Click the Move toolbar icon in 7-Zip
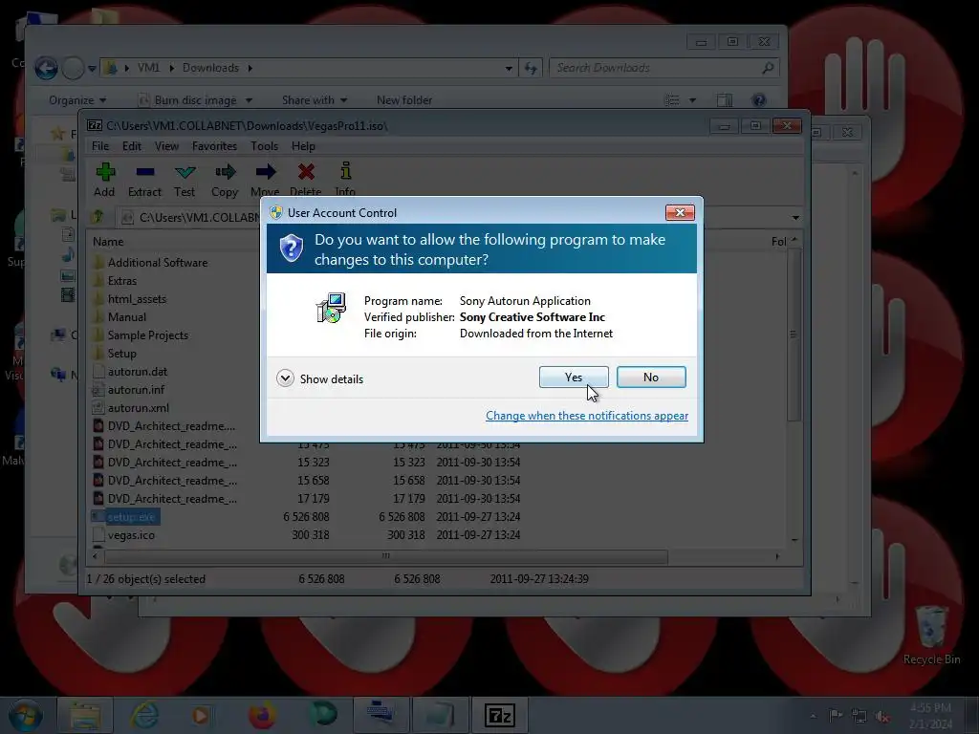Image resolution: width=979 pixels, height=734 pixels. coord(266,181)
